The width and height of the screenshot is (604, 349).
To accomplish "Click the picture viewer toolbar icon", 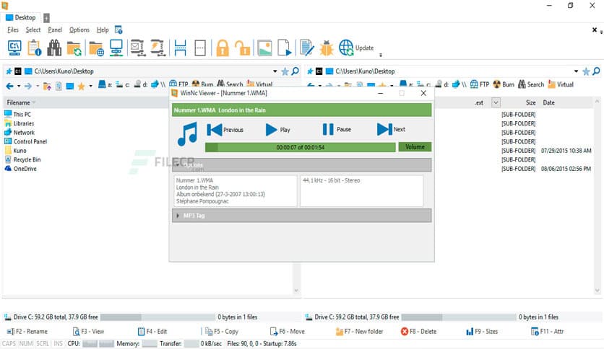I will (x=264, y=48).
